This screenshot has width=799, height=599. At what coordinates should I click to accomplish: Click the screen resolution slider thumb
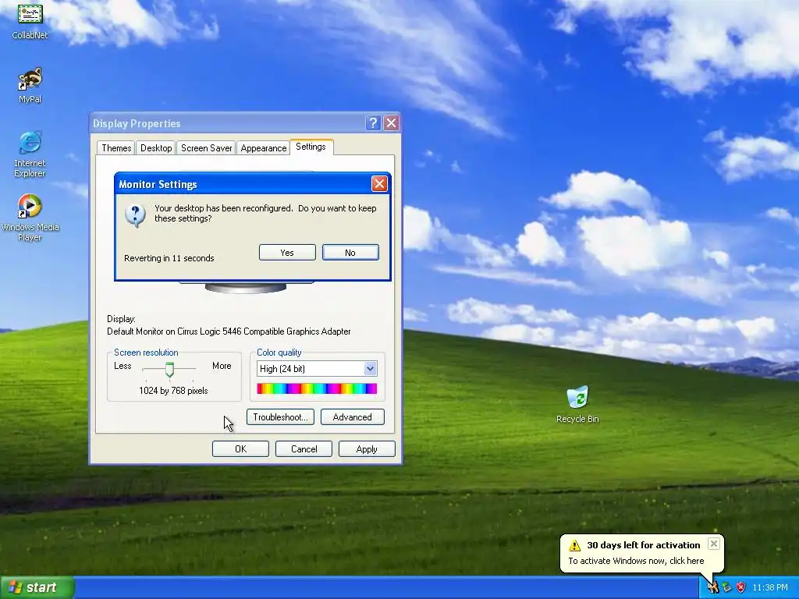169,369
